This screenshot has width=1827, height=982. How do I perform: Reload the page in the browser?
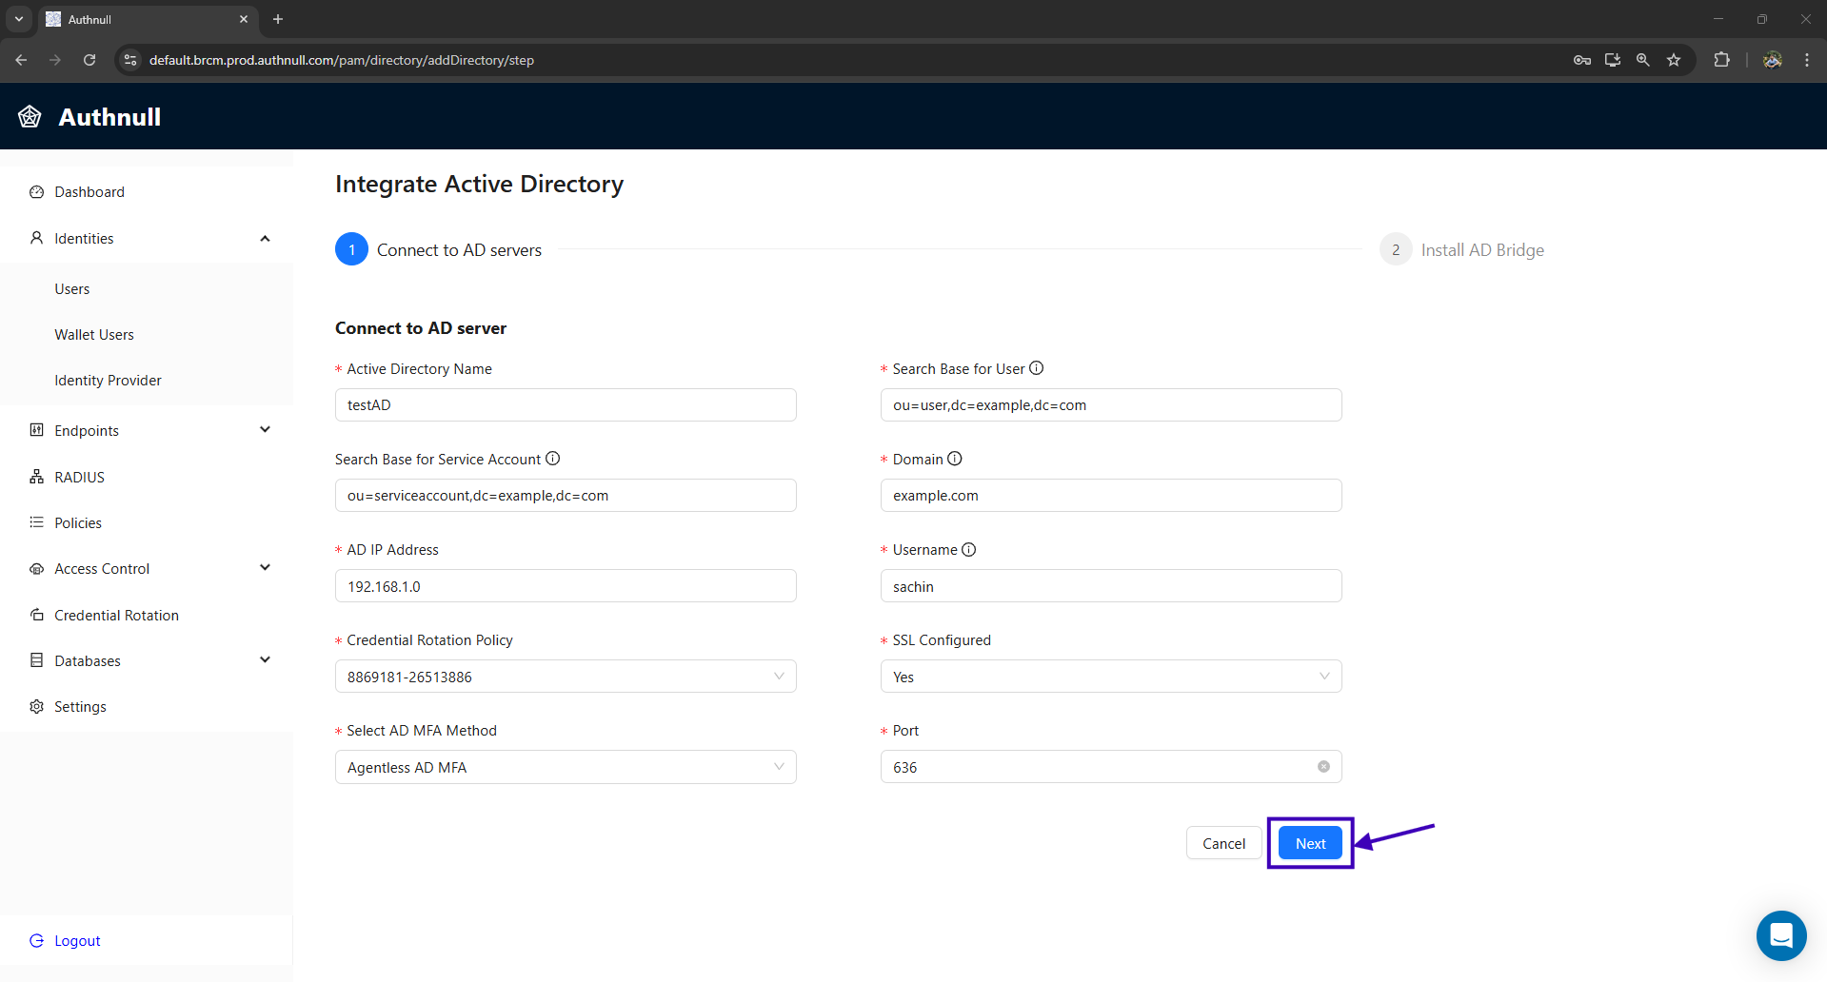[x=89, y=60]
